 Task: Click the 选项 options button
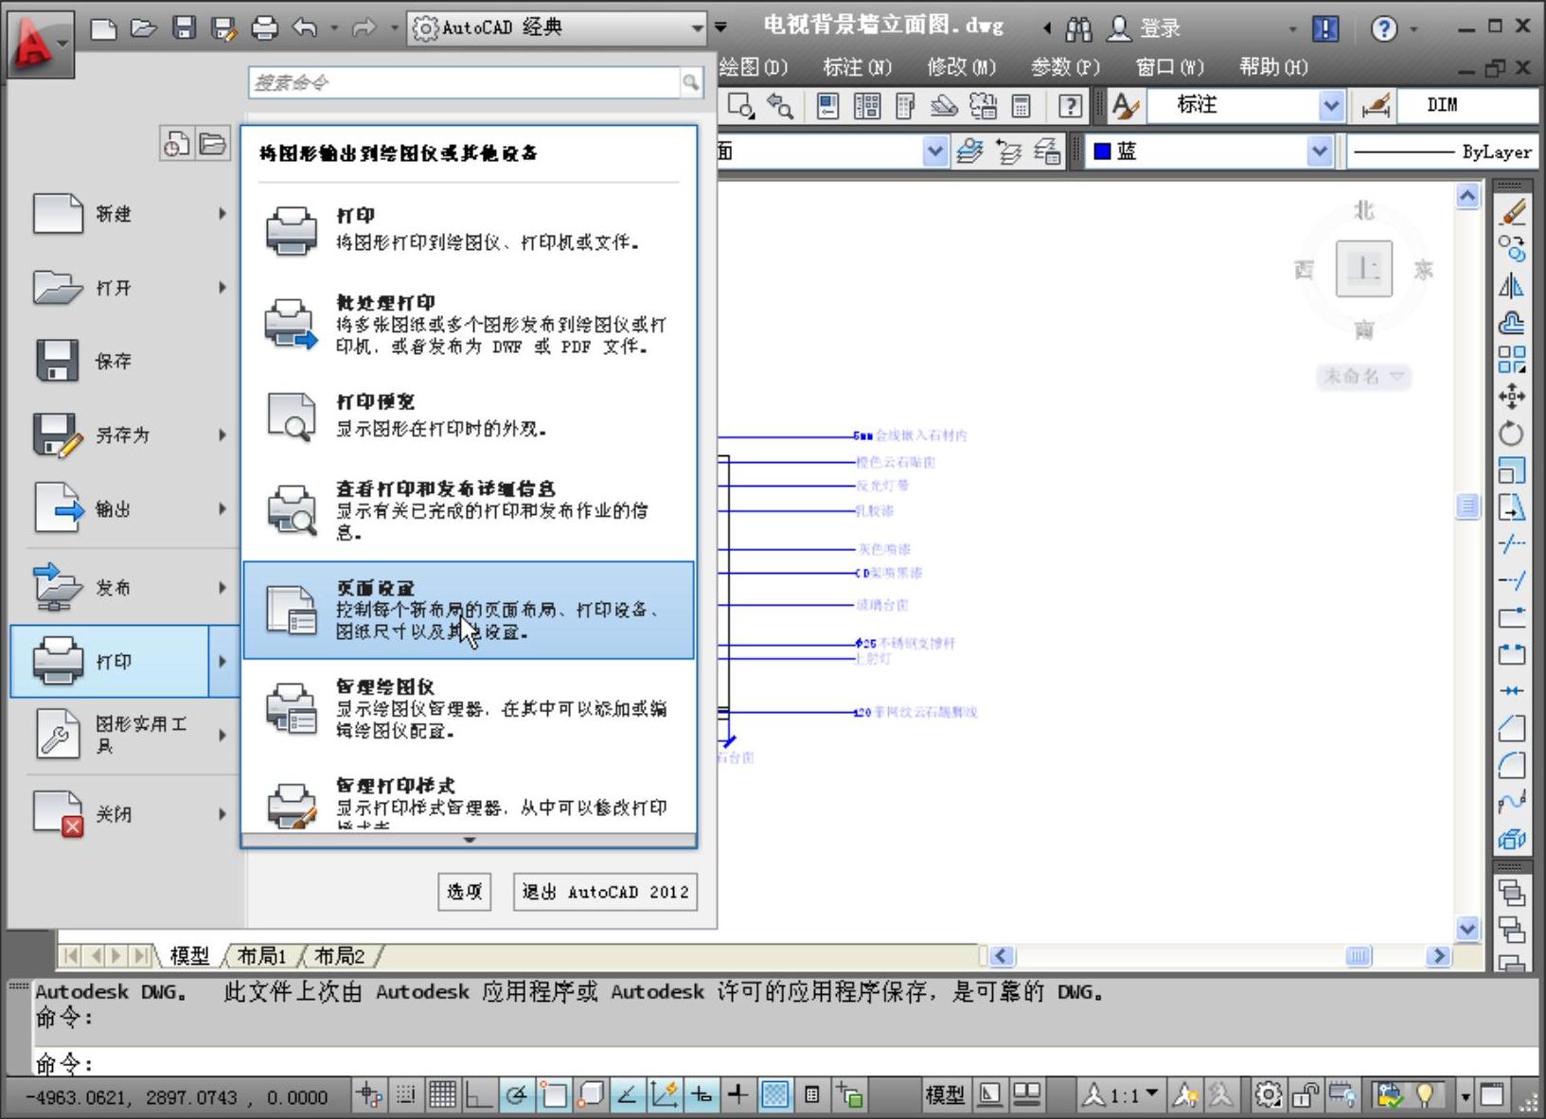click(x=464, y=892)
